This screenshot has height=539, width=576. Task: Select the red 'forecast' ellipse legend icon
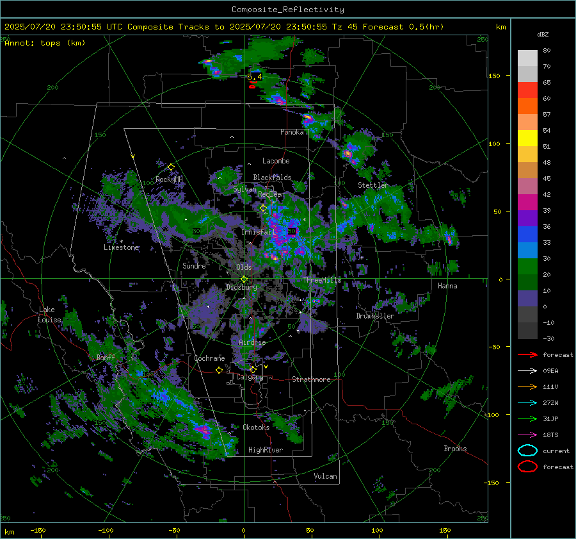[x=527, y=467]
